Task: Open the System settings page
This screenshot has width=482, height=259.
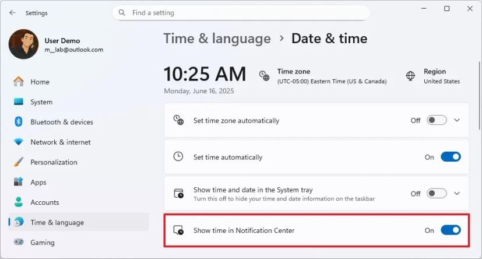Action: pos(41,102)
